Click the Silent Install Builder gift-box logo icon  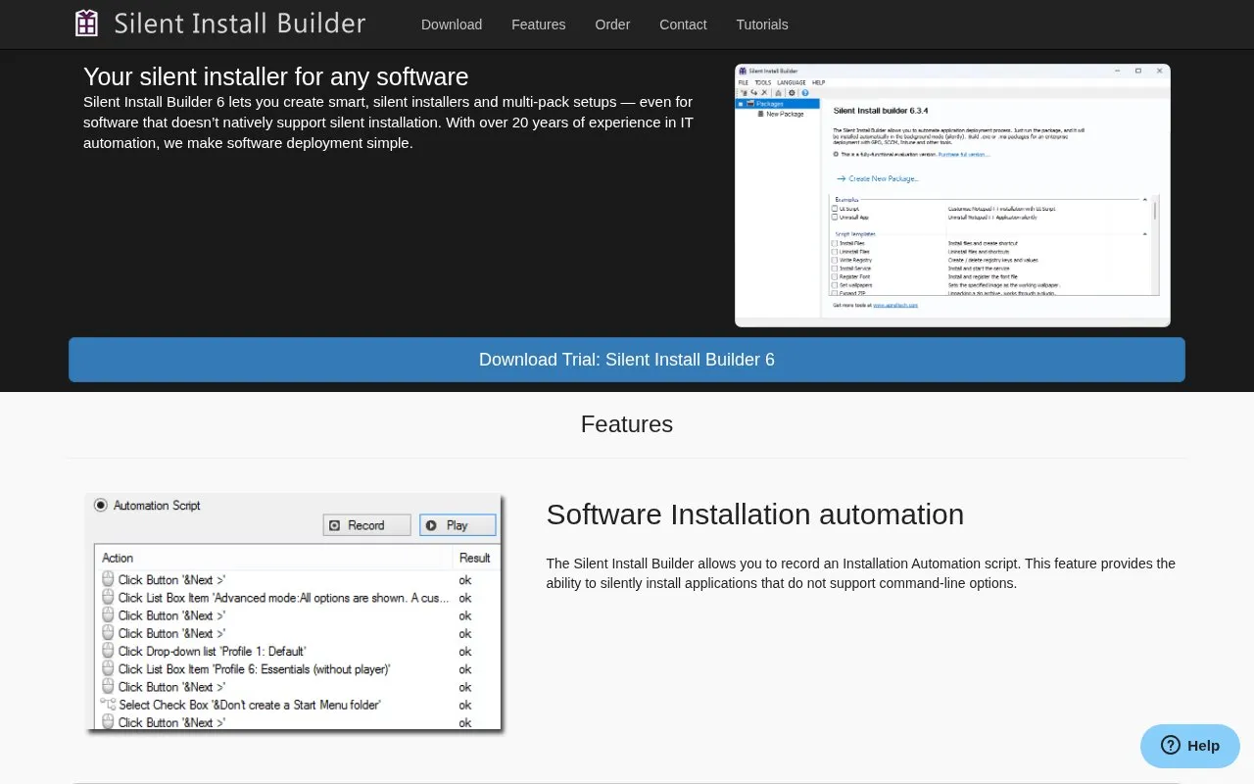pyautogui.click(x=86, y=23)
